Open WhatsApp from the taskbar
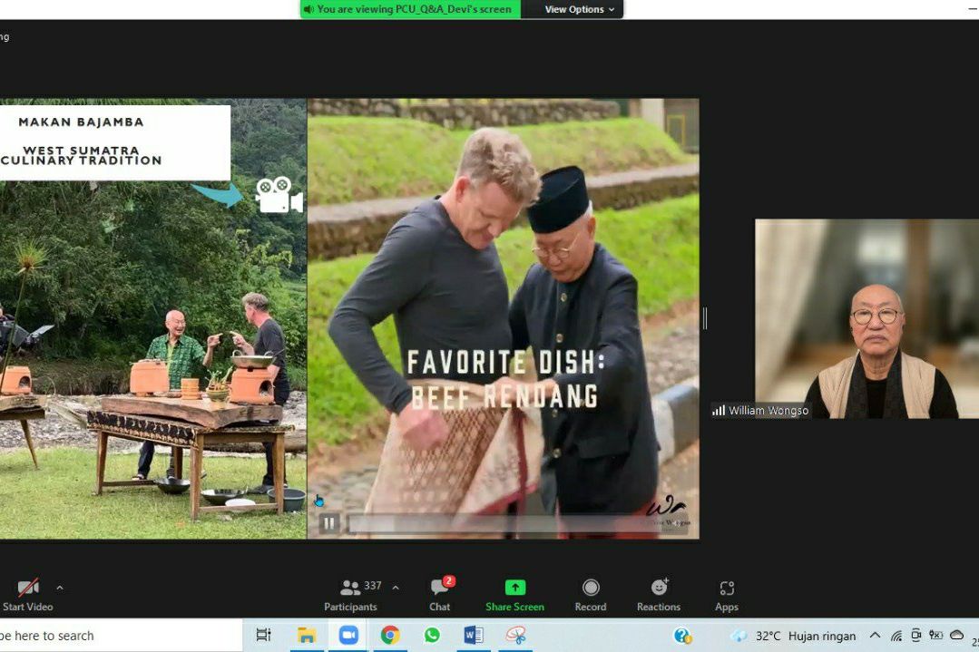979x652 pixels. tap(432, 635)
